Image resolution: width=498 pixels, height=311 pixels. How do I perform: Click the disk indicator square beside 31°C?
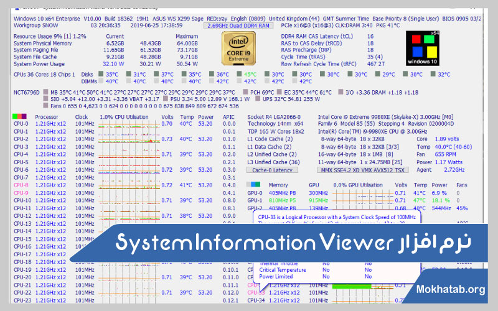[x=128, y=73]
